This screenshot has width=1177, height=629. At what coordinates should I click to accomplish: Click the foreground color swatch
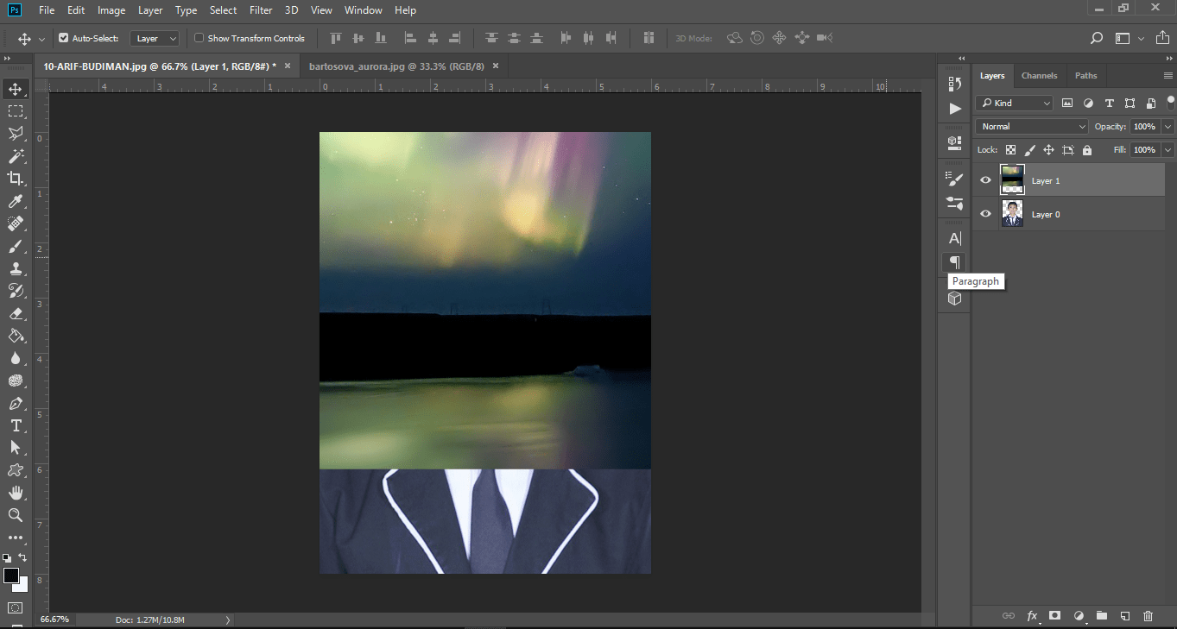click(x=9, y=575)
